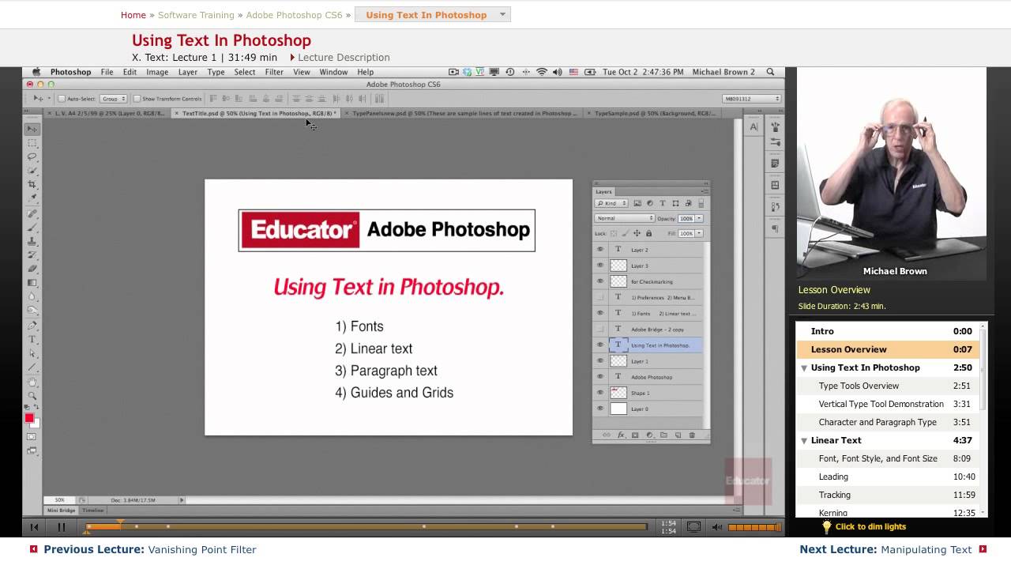The width and height of the screenshot is (1011, 569).
Task: Click the red foreground color swatch
Action: click(29, 418)
